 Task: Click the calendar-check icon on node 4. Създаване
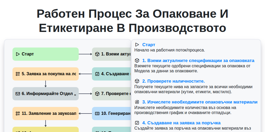tap(97, 74)
